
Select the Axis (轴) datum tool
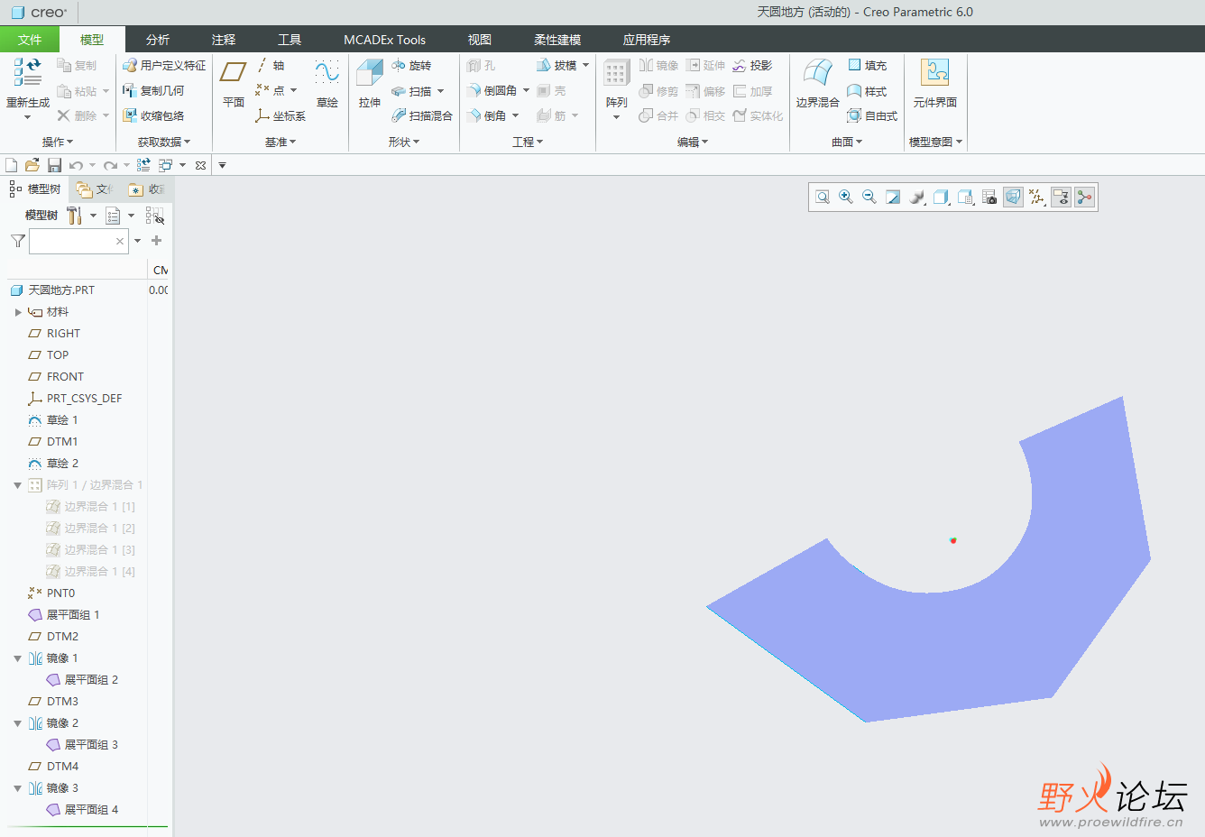270,66
